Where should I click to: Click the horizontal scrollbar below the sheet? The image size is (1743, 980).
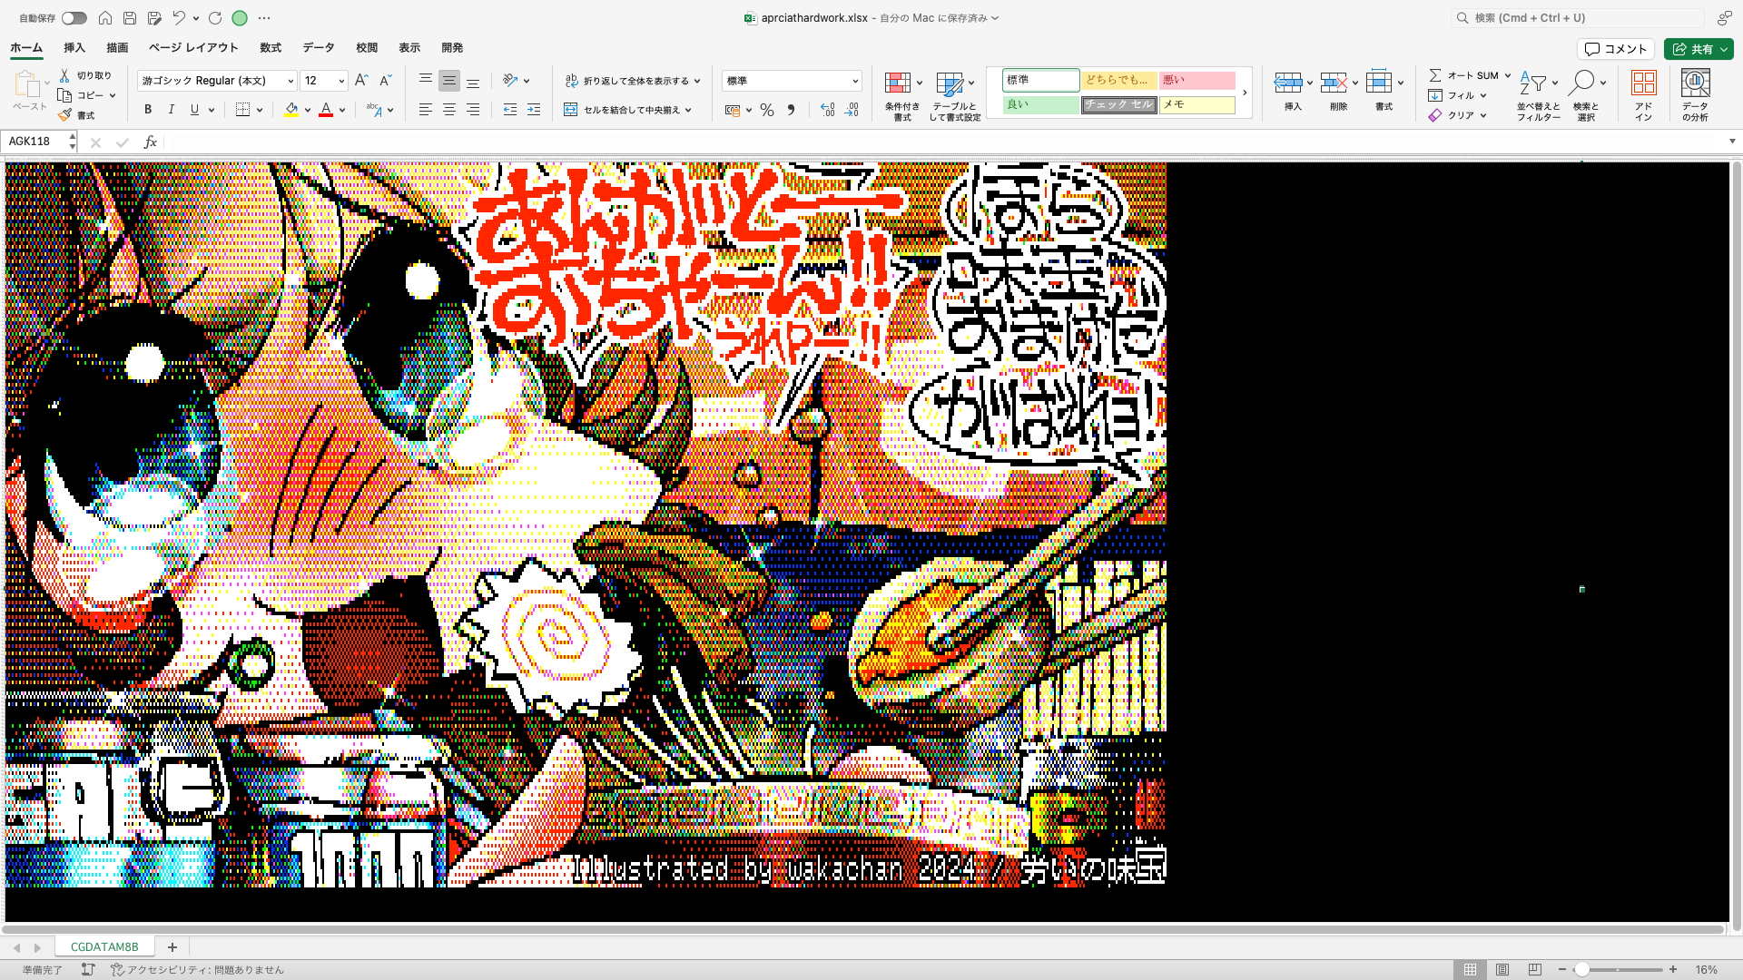pyautogui.click(x=862, y=929)
